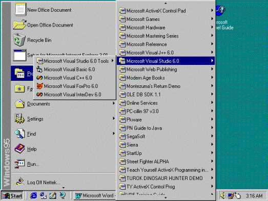Click the Start button
Viewport: 268px width, 201px height.
tap(12, 195)
